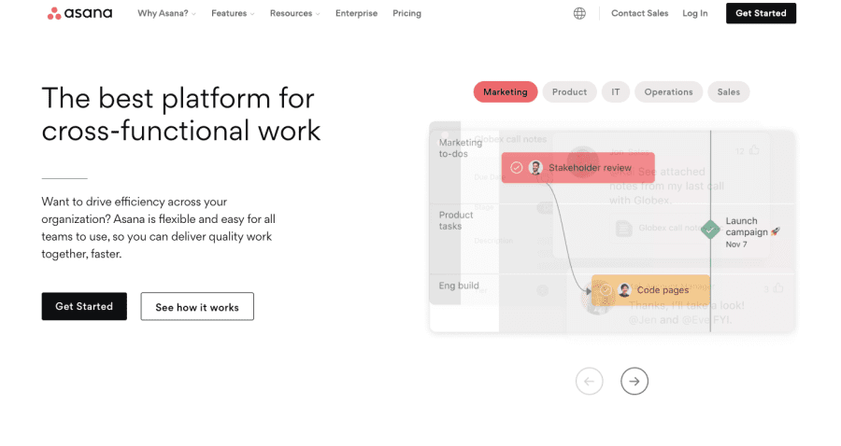
Task: Open the Pricing page link
Action: (406, 13)
